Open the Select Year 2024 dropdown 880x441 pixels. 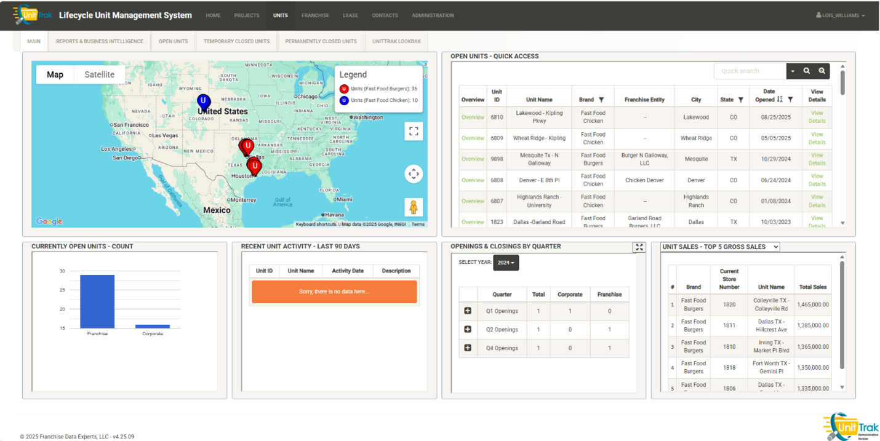pyautogui.click(x=506, y=263)
